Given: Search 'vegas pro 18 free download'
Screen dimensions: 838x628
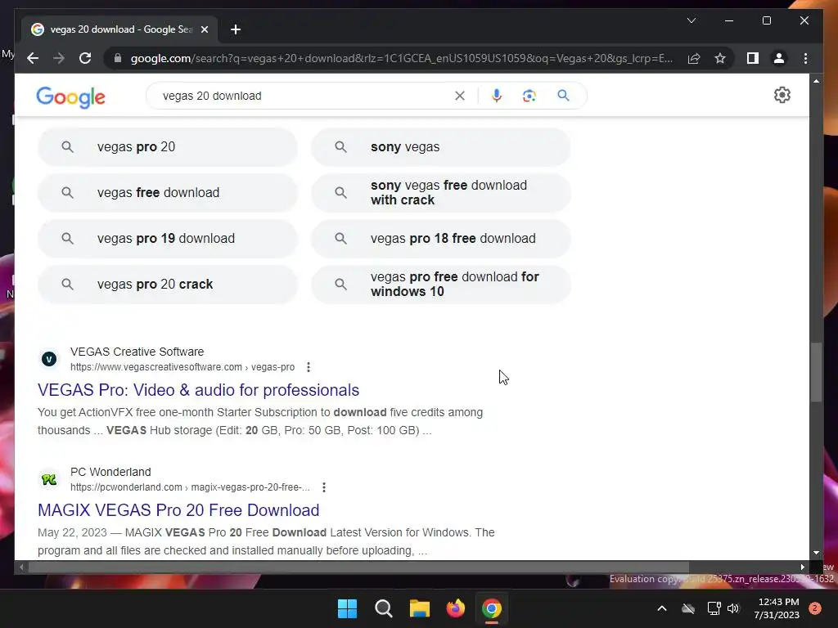Looking at the screenshot, I should [441, 239].
